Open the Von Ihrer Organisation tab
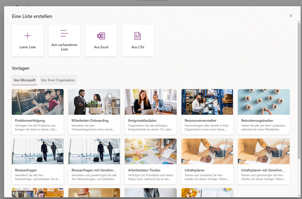302x199 pixels. click(58, 80)
